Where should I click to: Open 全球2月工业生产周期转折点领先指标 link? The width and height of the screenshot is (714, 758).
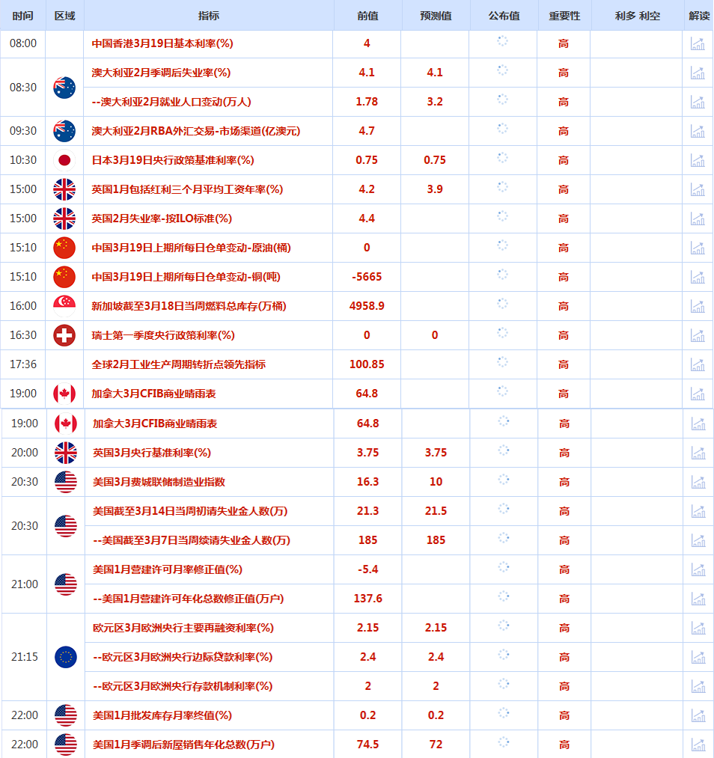[x=178, y=364]
